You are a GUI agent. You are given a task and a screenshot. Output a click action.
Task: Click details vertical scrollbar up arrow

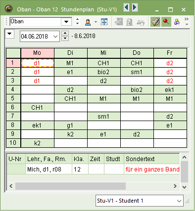click(184, 157)
